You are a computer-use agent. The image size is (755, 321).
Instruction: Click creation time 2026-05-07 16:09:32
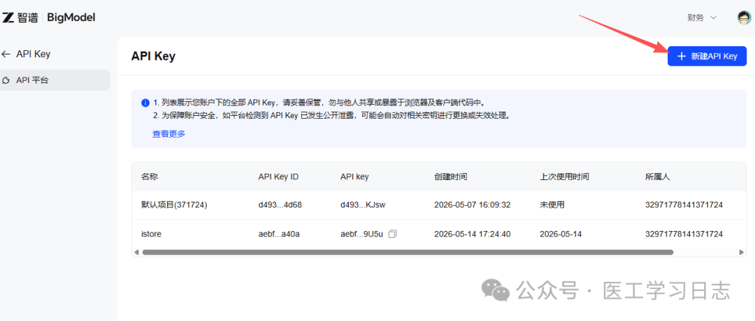473,205
